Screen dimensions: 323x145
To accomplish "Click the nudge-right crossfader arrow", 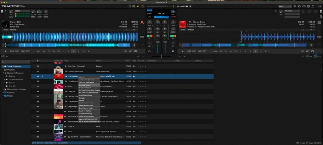I will point(180,56).
